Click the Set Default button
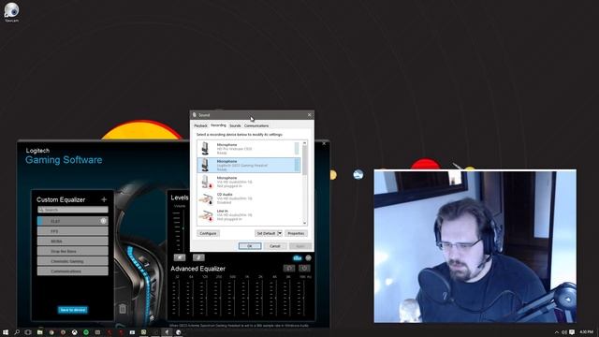This screenshot has height=337, width=599. point(266,233)
